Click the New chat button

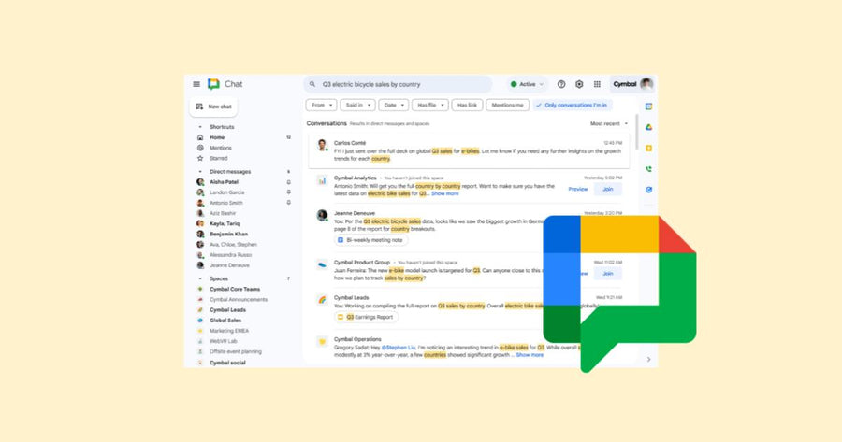click(x=213, y=107)
